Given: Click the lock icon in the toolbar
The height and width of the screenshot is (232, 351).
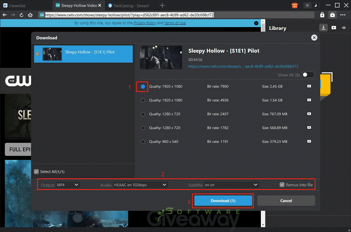Looking at the screenshot, I should tap(322, 15).
